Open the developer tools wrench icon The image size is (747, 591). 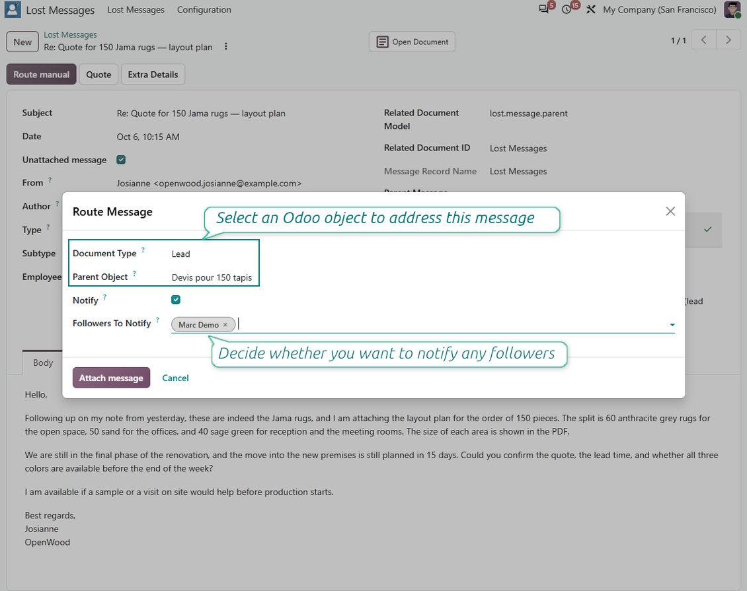[591, 9]
